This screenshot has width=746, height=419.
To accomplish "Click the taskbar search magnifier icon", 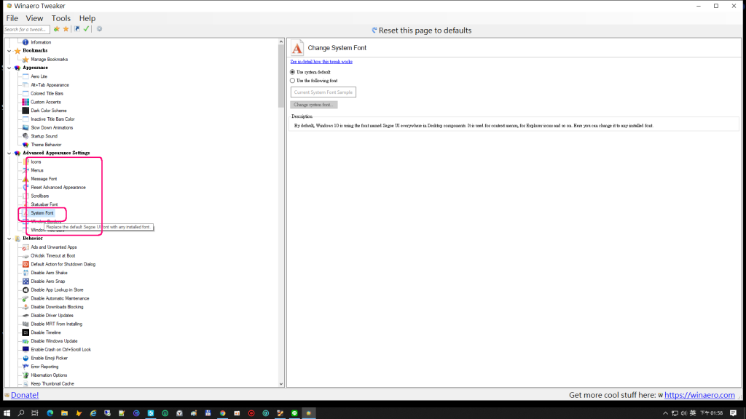I will coord(21,413).
